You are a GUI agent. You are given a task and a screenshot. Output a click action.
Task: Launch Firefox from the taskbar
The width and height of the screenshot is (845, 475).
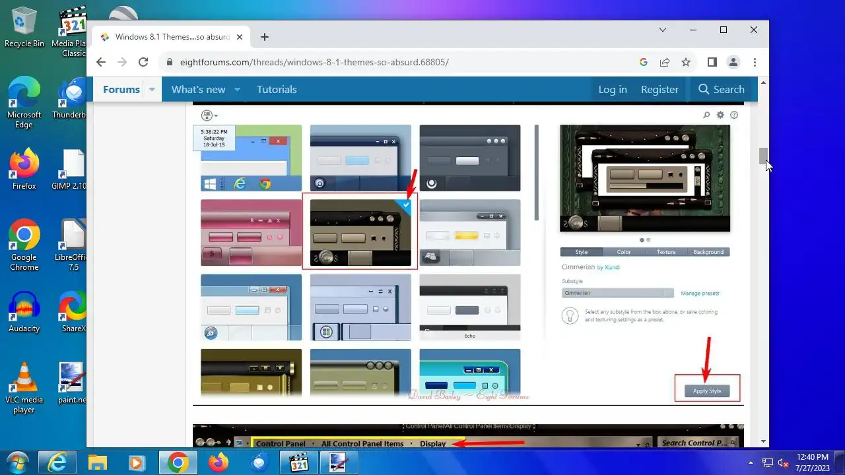click(x=218, y=463)
